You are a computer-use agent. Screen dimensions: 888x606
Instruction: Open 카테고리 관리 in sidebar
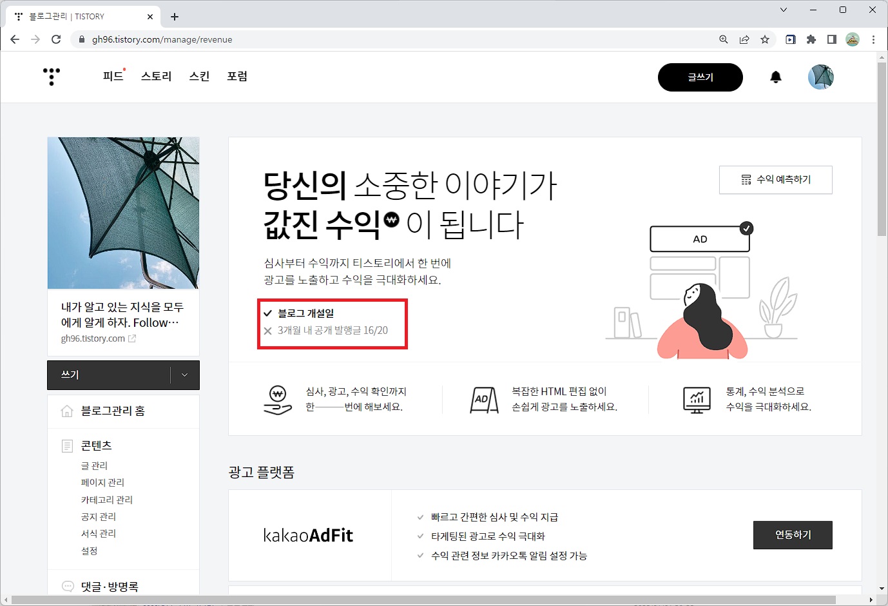(x=107, y=500)
